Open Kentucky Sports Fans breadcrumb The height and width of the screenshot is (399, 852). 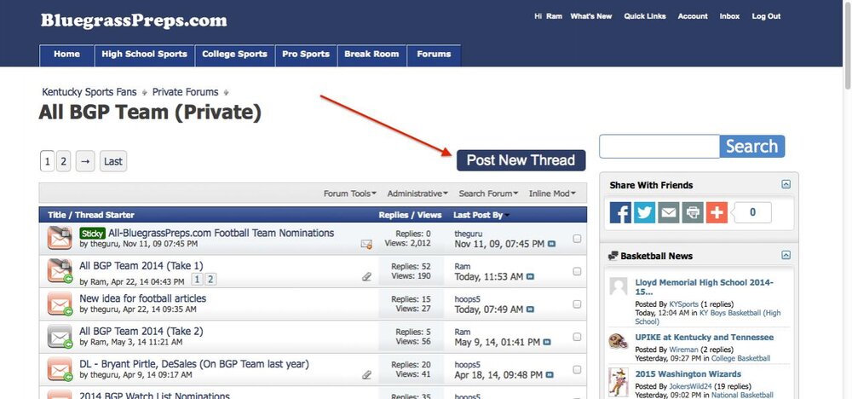point(89,92)
